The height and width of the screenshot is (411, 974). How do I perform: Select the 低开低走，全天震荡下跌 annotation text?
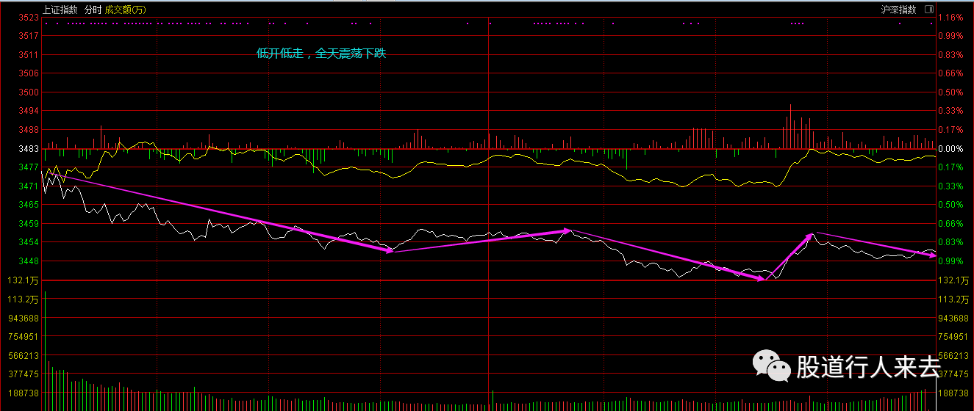pyautogui.click(x=321, y=54)
